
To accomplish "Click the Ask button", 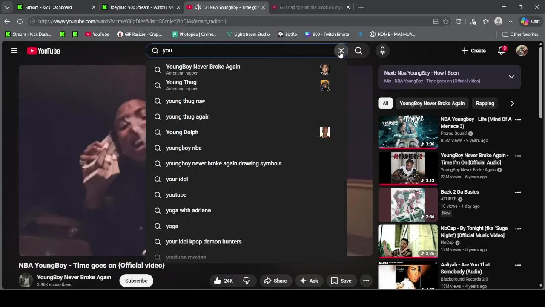I will pyautogui.click(x=309, y=281).
